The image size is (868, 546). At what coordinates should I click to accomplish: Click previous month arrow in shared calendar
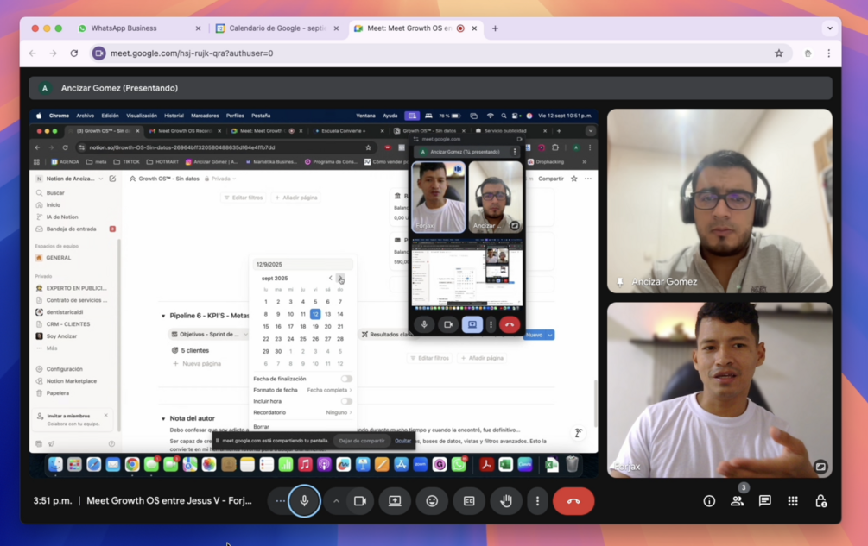click(331, 278)
